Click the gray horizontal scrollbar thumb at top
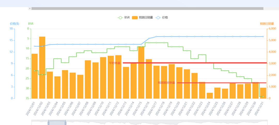The height and width of the screenshot is (125, 279). click(147, 8)
